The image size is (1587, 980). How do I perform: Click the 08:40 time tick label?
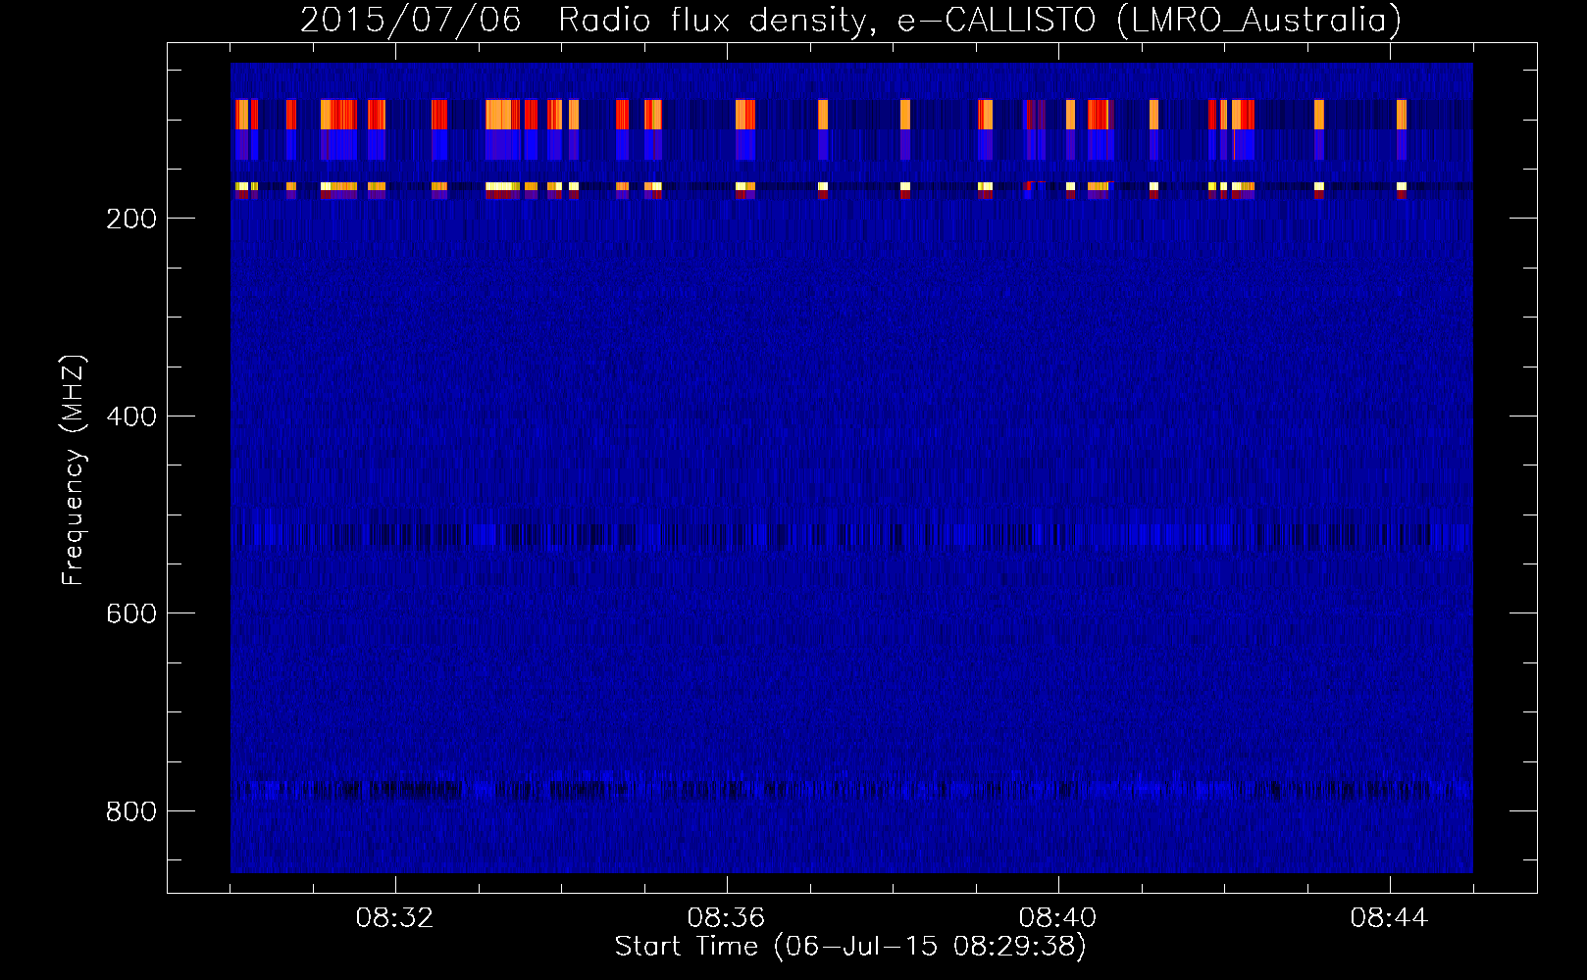coord(1057,918)
